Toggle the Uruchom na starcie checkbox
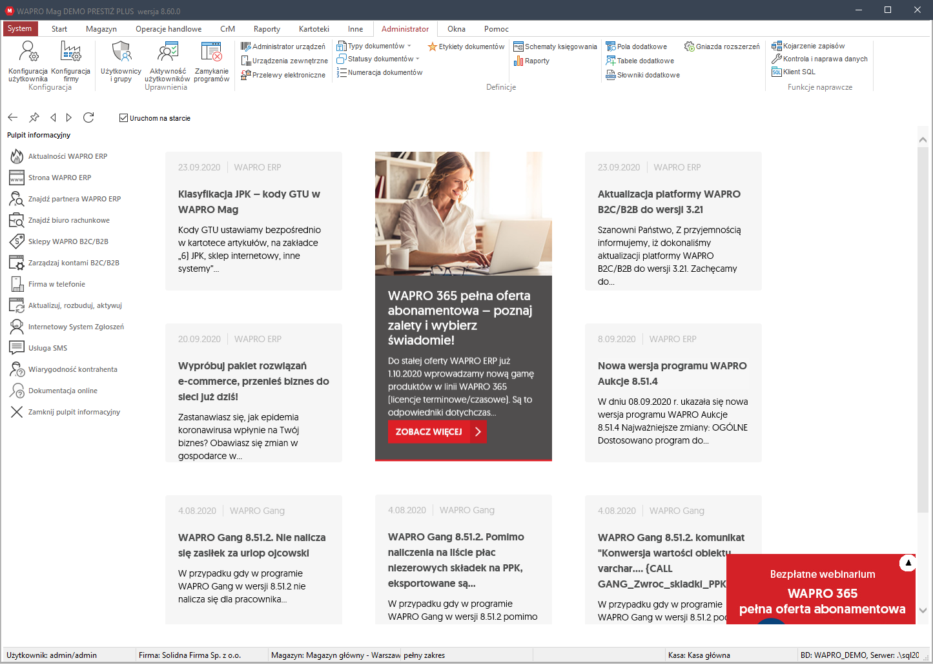933x665 pixels. pos(123,118)
